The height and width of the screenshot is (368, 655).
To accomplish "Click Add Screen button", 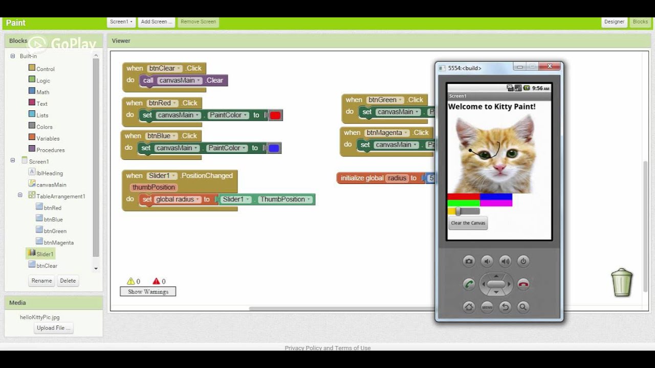I will click(x=157, y=21).
